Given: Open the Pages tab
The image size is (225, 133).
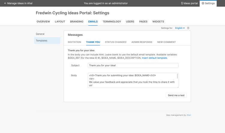Looking at the screenshot, I should pos(143,22).
